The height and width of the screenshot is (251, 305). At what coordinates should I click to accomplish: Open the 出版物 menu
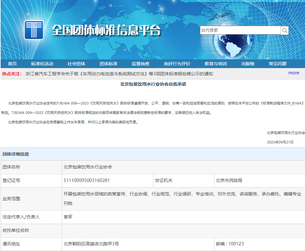point(248,64)
